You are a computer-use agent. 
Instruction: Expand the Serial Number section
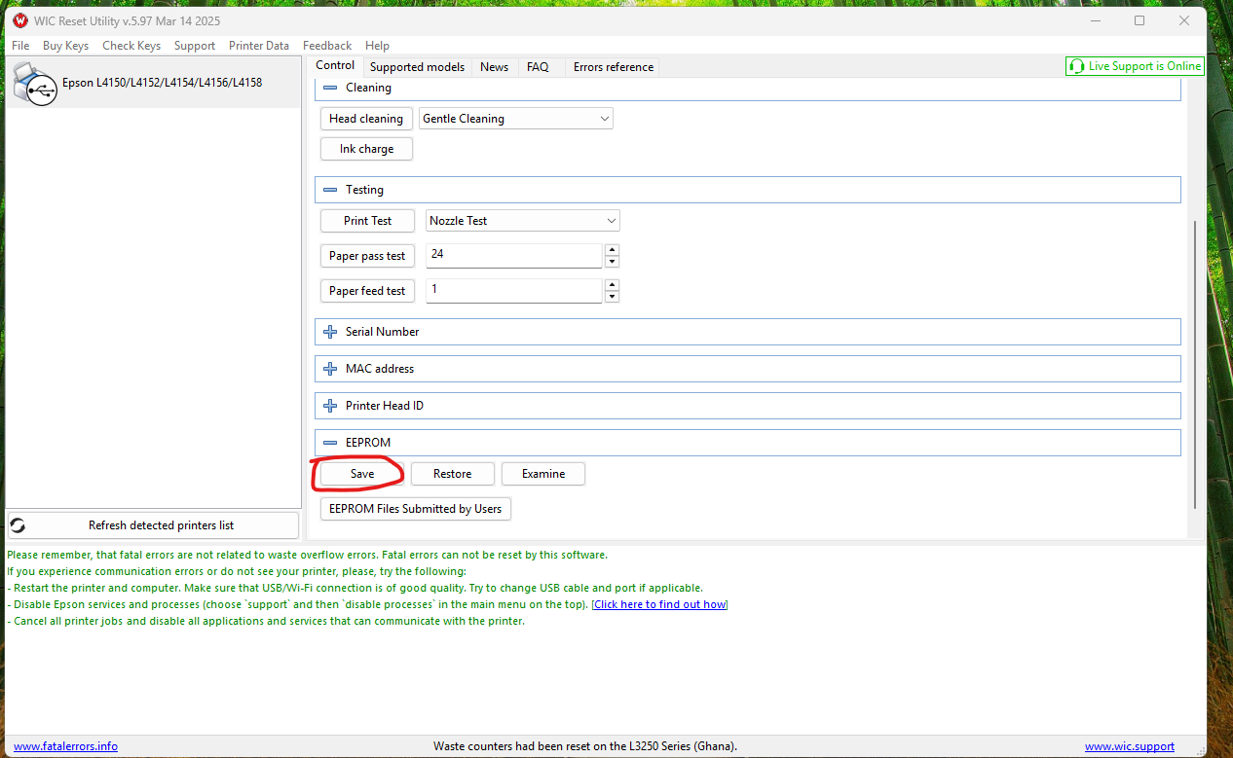330,332
